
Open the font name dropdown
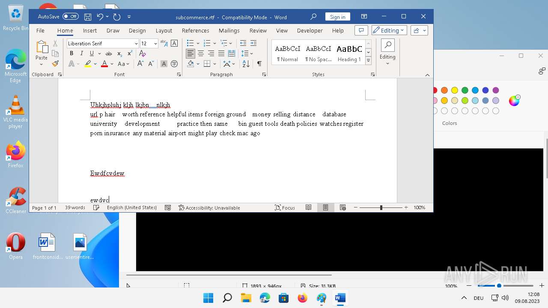(x=136, y=44)
